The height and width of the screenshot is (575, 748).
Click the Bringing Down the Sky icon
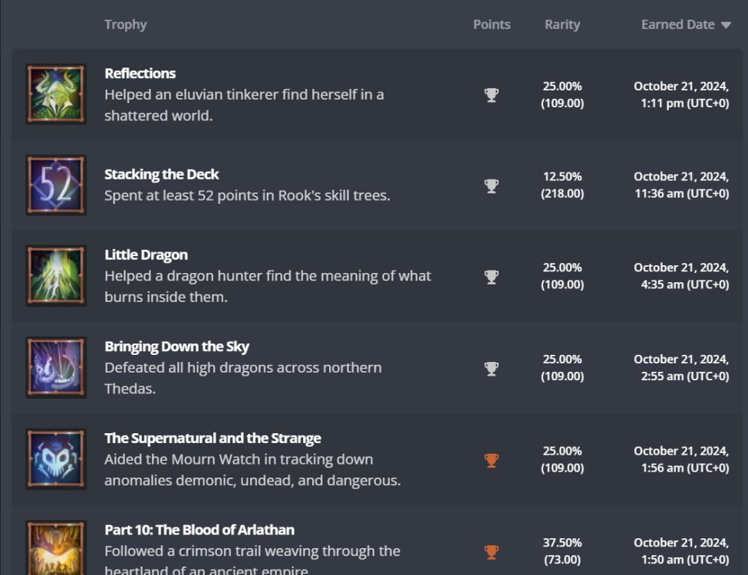[56, 367]
